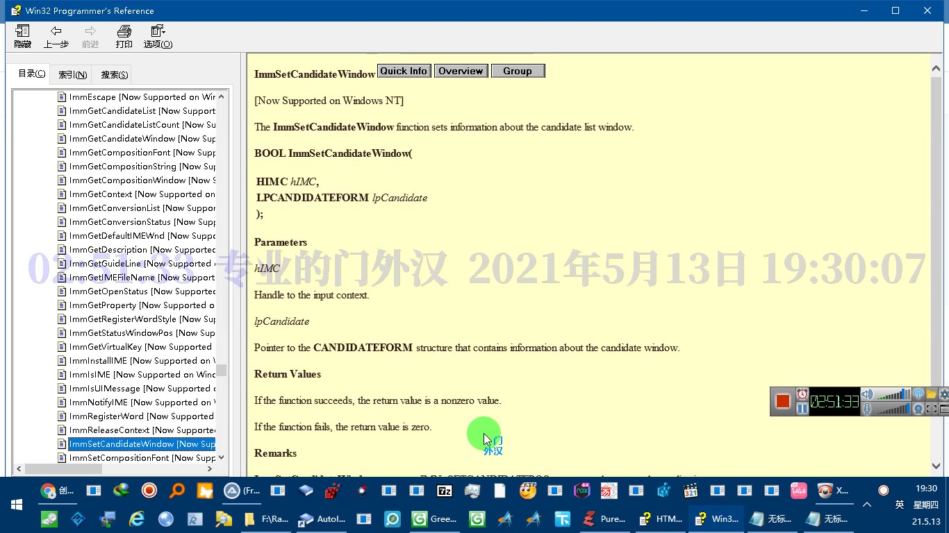Image resolution: width=949 pixels, height=533 pixels.
Task: Adjust recorder speaker volume level bar
Action: coord(893,394)
